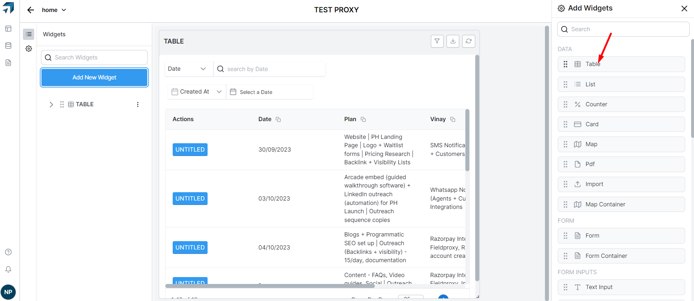Open the home page dropdown
This screenshot has height=301, width=694.
(54, 10)
